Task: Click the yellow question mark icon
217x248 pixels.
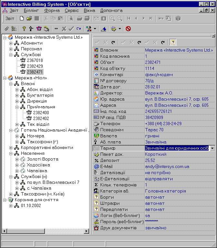Action: tap(24, 29)
